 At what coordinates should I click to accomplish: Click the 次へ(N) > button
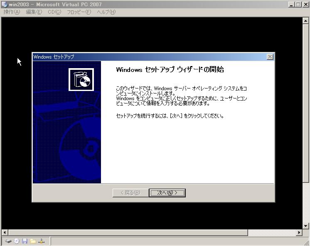point(167,193)
